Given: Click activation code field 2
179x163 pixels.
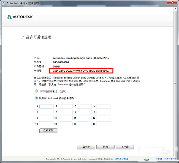Looking at the screenshot, I should [65, 106].
